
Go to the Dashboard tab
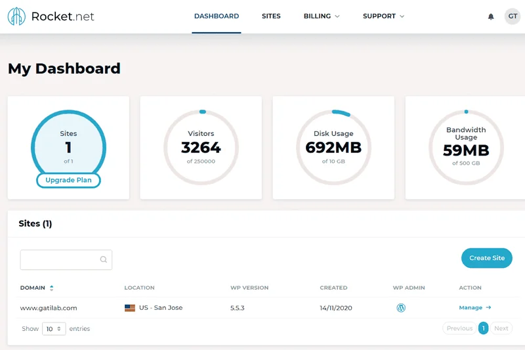tap(217, 16)
